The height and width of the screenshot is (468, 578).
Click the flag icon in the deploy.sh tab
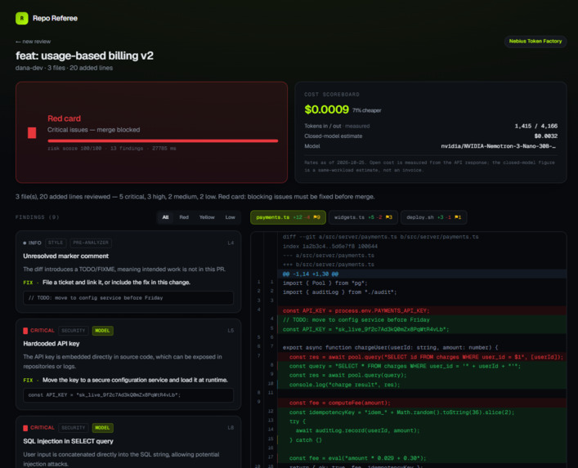click(x=458, y=217)
